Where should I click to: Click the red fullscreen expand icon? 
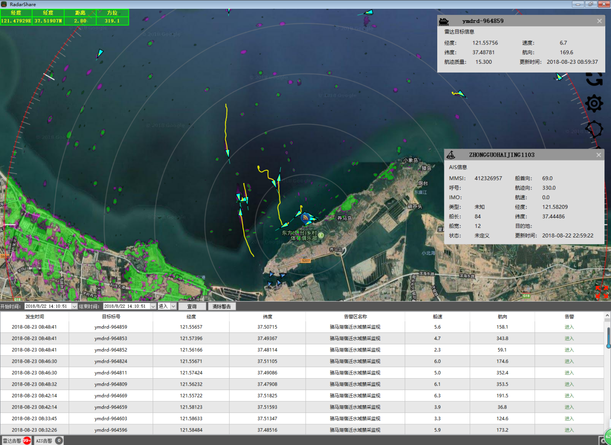point(601,292)
